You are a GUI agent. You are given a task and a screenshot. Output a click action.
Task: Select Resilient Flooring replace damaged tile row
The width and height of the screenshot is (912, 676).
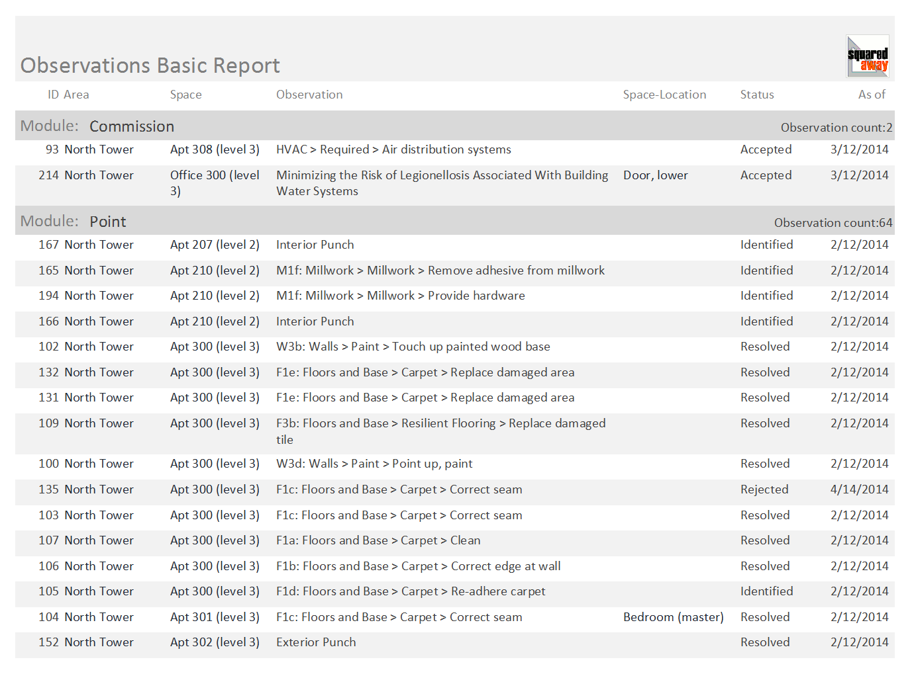point(455,431)
